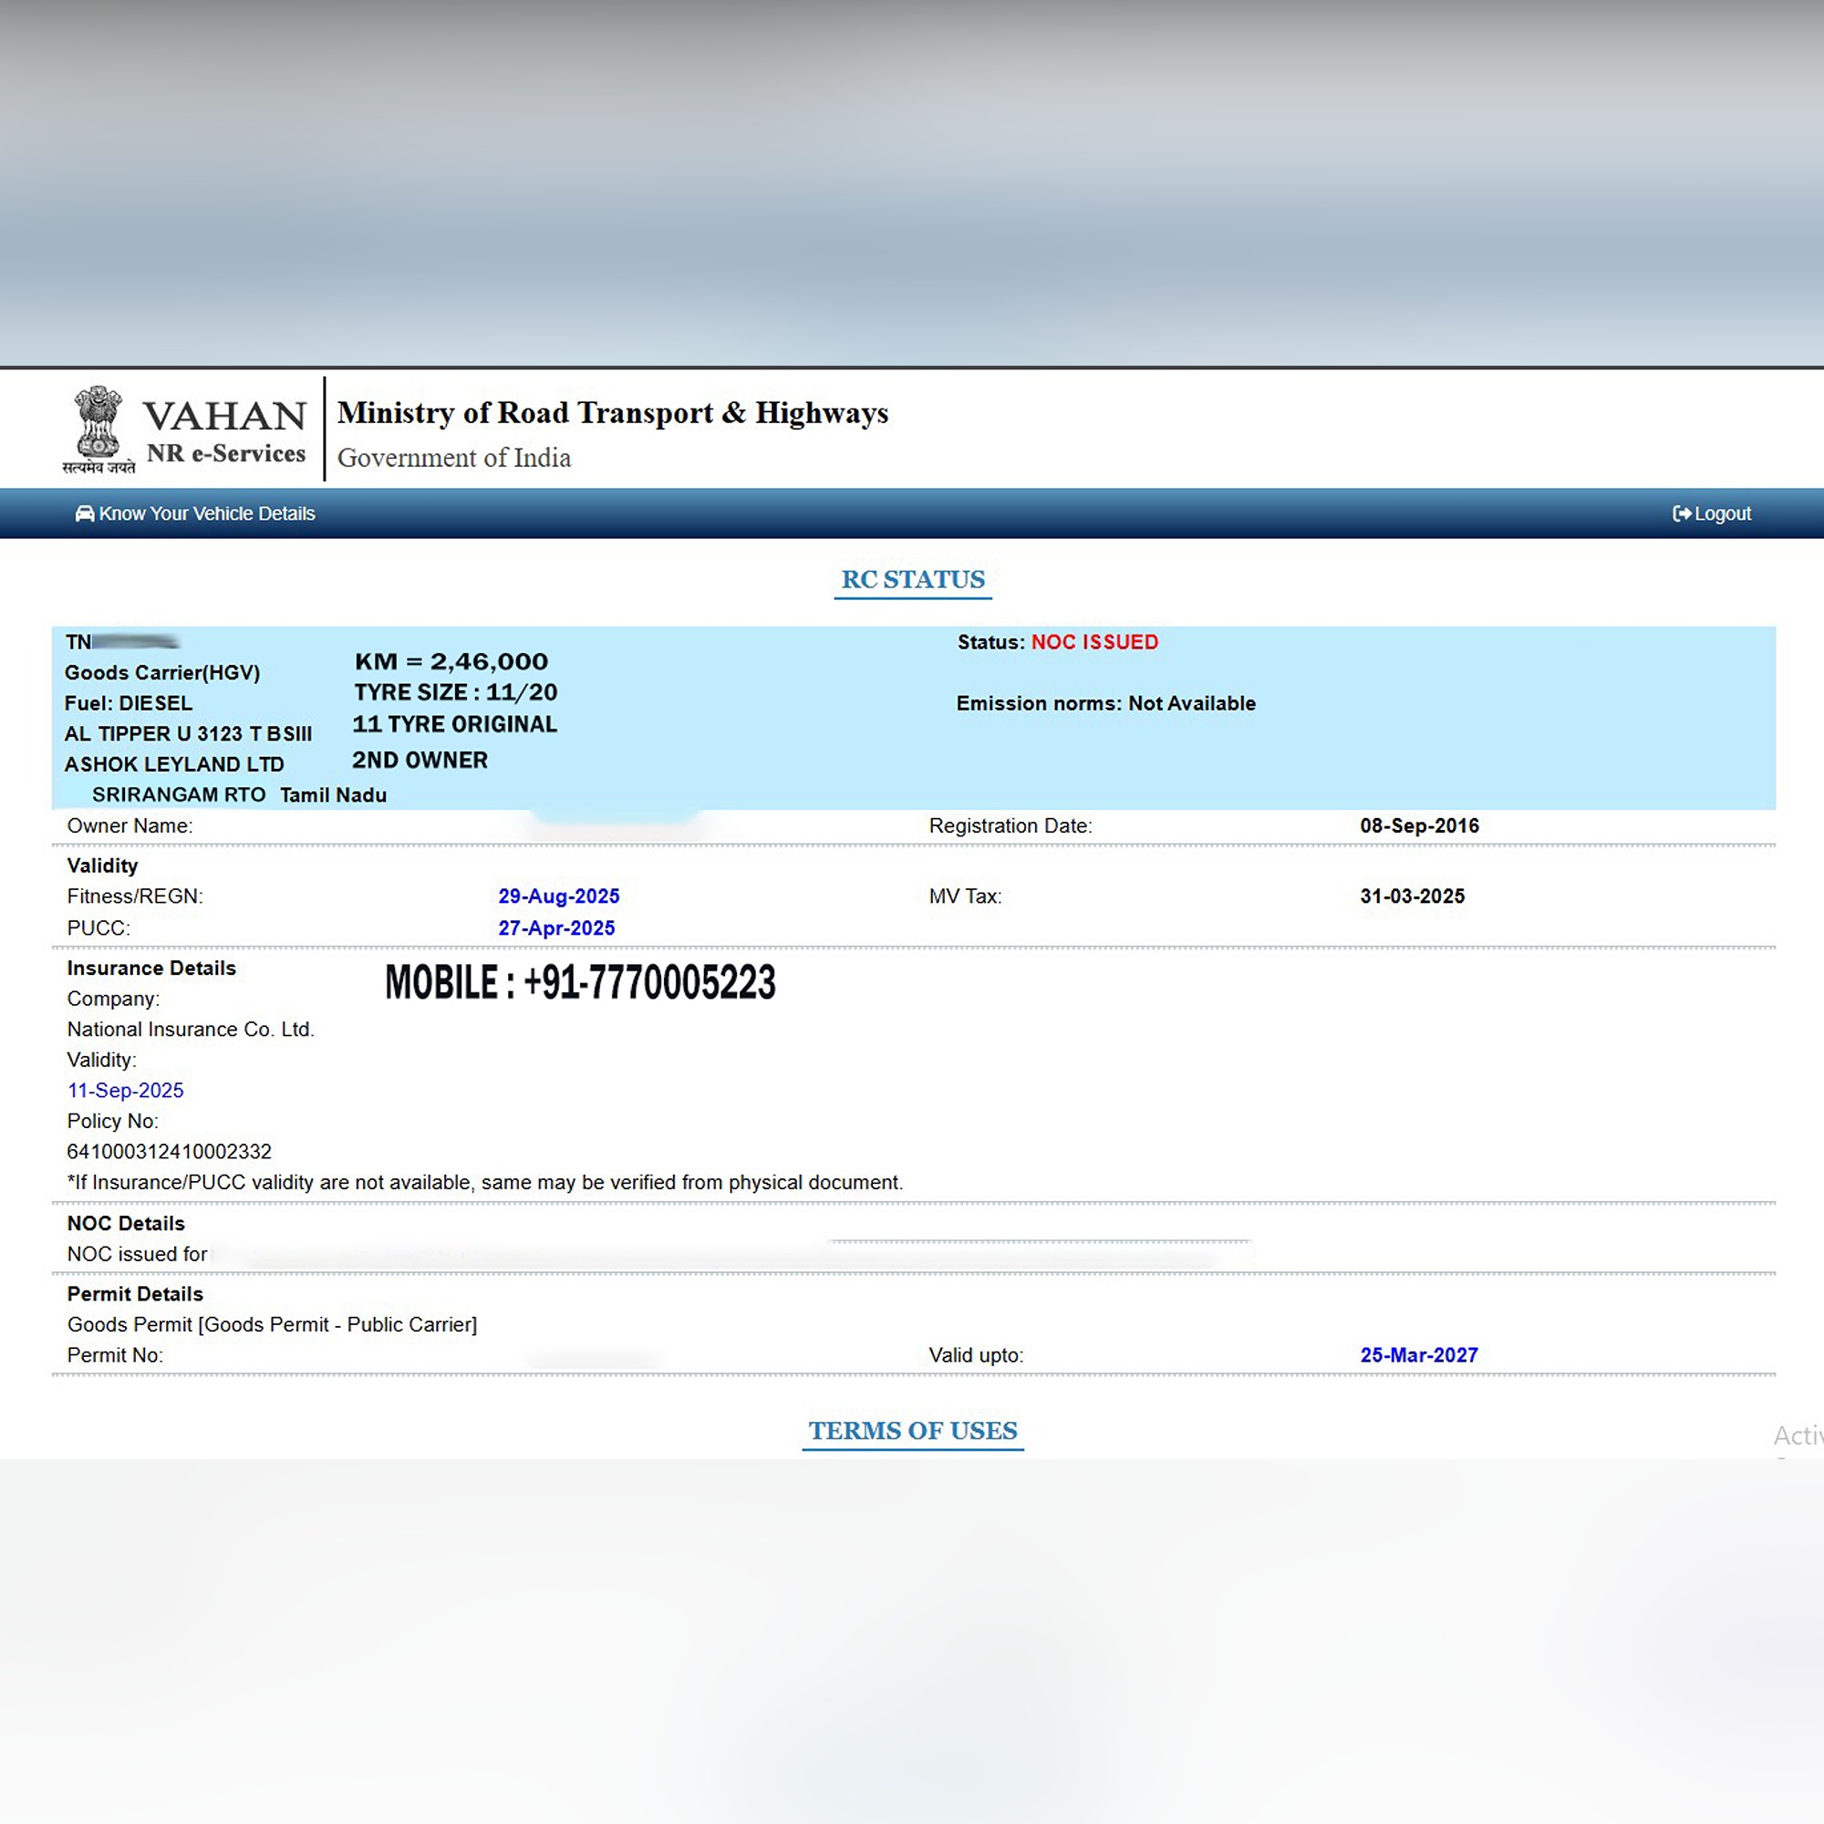Image resolution: width=1824 pixels, height=1824 pixels.
Task: Select Fuel: DIESEL text
Action: 129,703
